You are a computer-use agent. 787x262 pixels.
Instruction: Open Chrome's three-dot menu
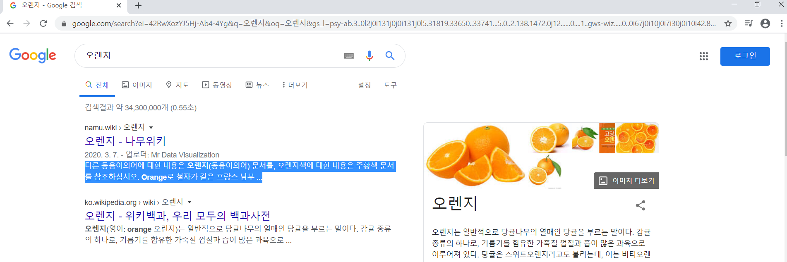(x=782, y=24)
